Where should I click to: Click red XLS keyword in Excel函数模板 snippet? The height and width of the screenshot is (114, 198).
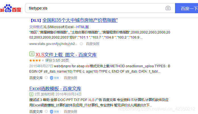click(91, 100)
